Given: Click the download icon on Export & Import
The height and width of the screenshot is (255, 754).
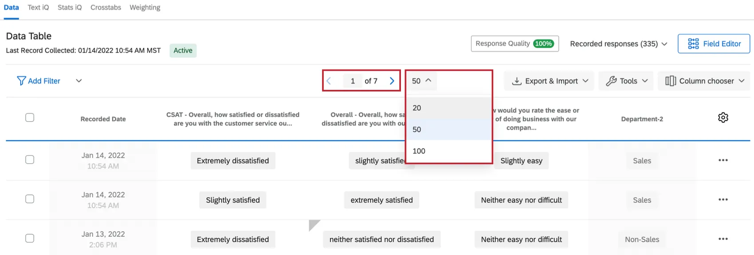Looking at the screenshot, I should 517,81.
